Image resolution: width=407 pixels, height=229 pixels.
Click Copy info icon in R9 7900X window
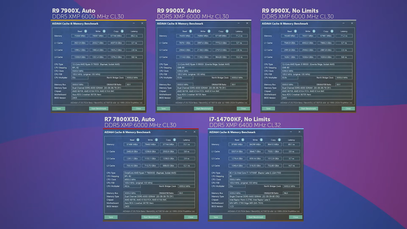click(x=122, y=31)
